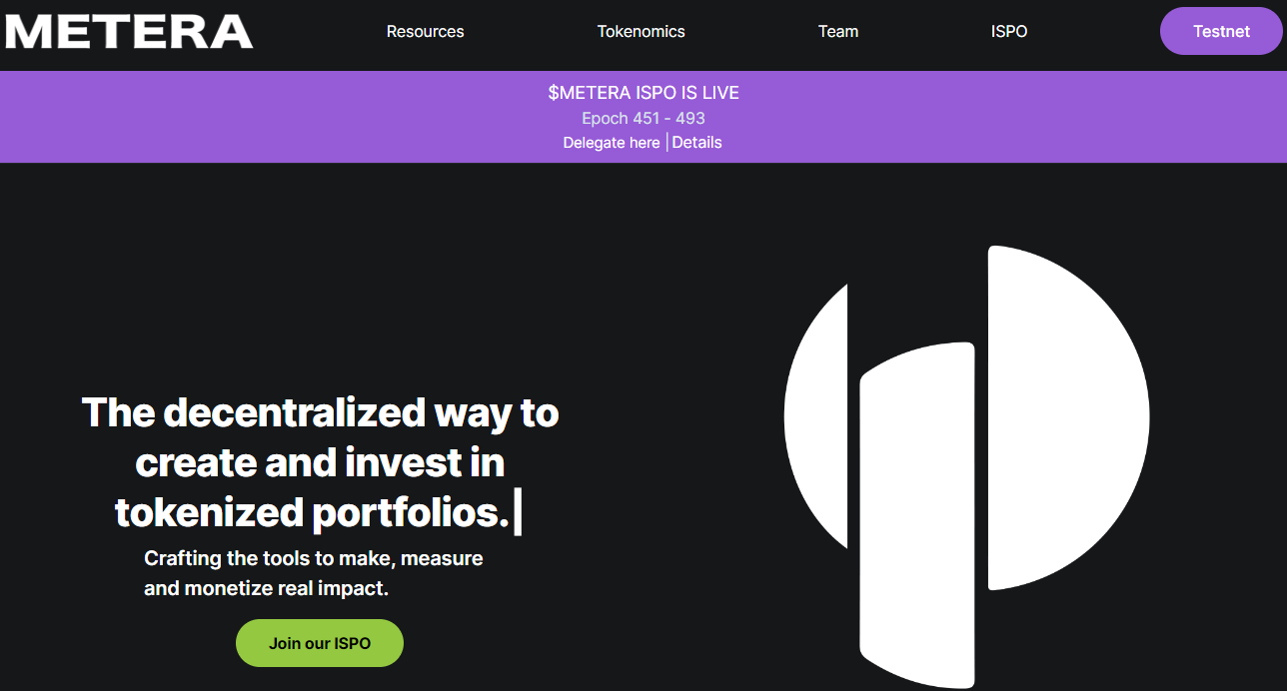Click the Delegate here link in the banner
The width and height of the screenshot is (1287, 691).
point(611,142)
